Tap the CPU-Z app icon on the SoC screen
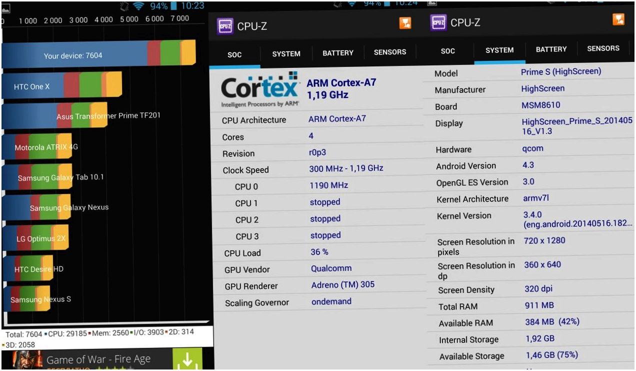 tap(225, 26)
